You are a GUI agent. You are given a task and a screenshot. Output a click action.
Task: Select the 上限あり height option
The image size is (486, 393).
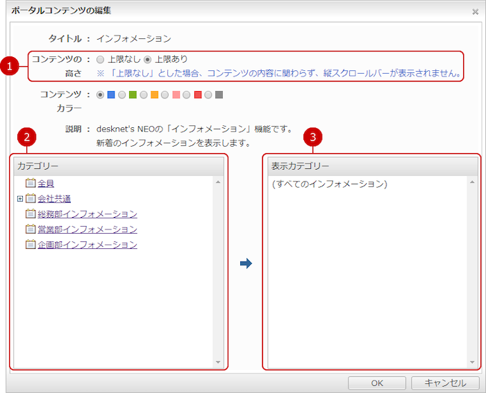[147, 60]
